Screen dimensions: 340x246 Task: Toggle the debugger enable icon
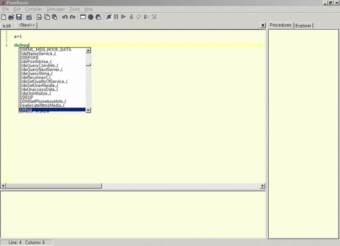(x=108, y=17)
